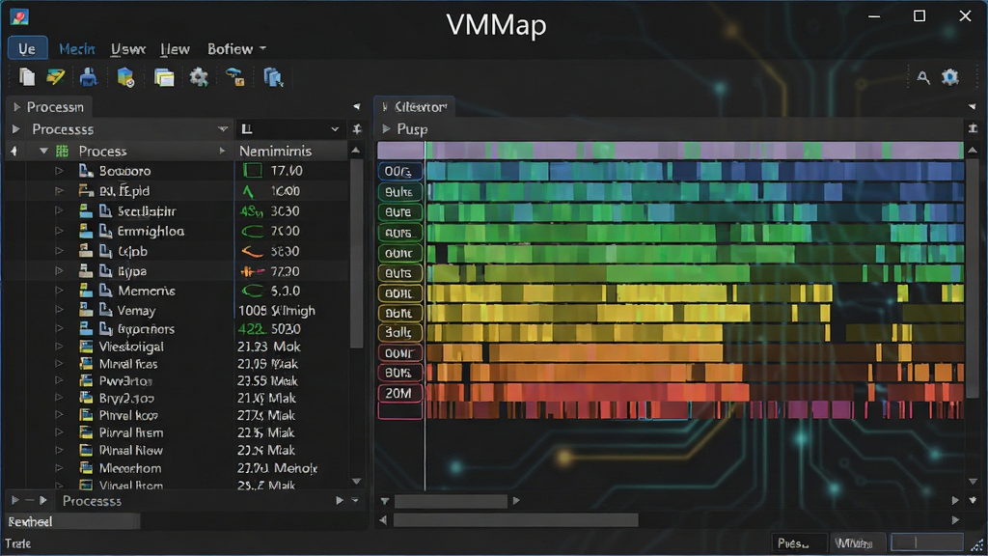Click the Process column header
The height and width of the screenshot is (556, 988).
pos(102,151)
